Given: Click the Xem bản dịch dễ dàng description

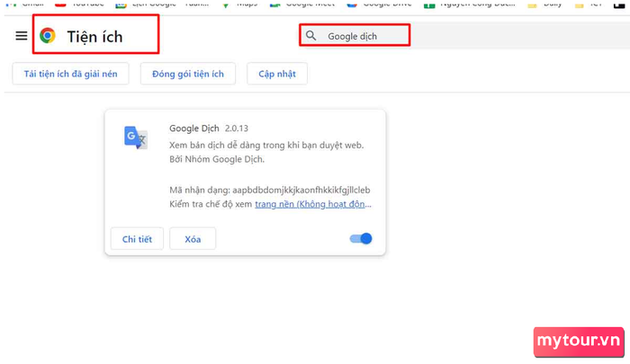Looking at the screenshot, I should point(266,145).
